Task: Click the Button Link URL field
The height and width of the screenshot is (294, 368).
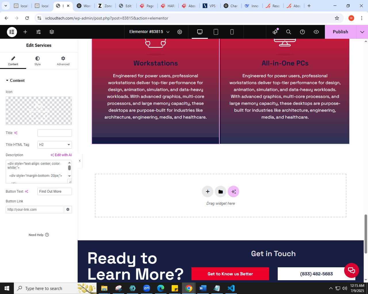Action: [x=35, y=210]
